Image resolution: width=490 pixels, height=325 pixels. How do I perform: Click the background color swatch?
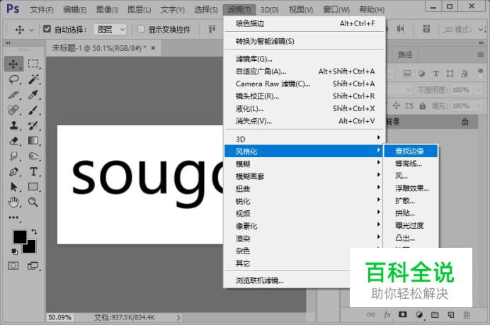point(31,249)
